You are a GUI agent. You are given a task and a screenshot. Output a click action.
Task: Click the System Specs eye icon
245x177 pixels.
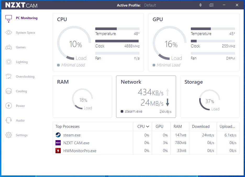click(x=9, y=33)
